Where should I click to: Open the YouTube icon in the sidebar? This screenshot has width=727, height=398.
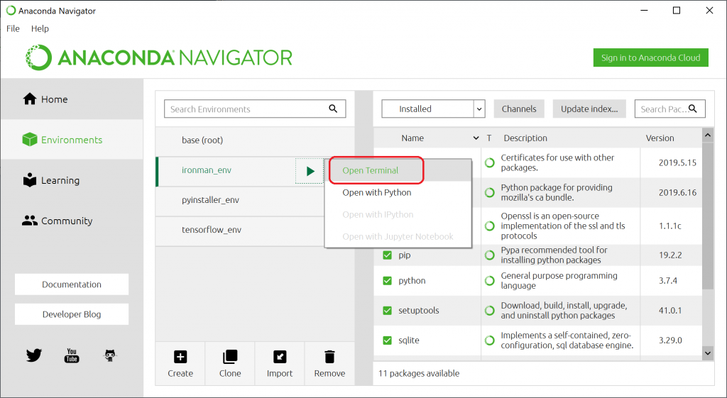coord(72,355)
